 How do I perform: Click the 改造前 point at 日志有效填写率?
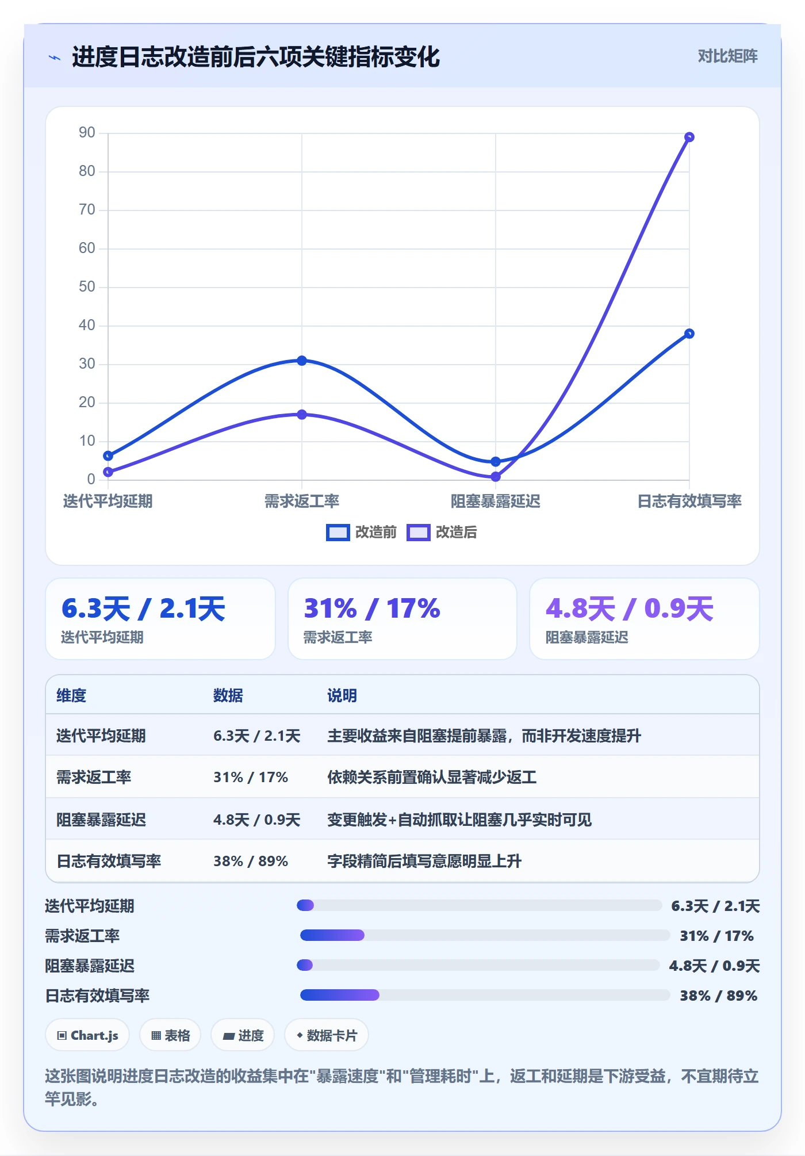(689, 334)
